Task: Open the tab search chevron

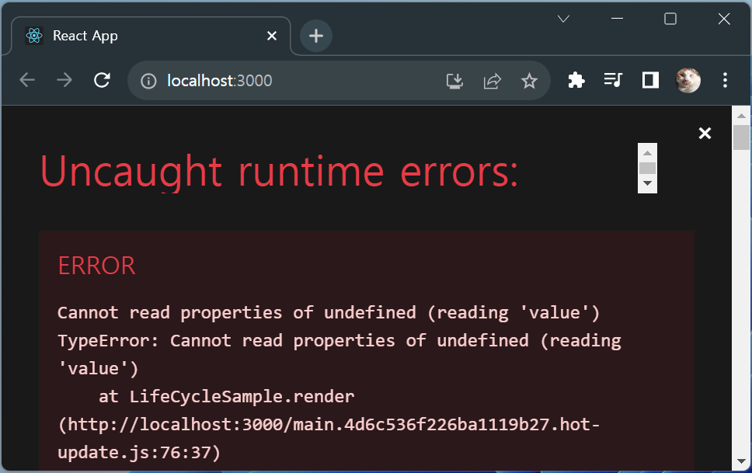Action: 563,19
